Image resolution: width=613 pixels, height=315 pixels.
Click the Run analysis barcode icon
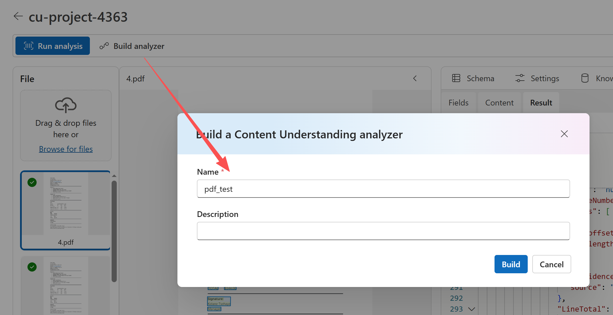pos(29,46)
